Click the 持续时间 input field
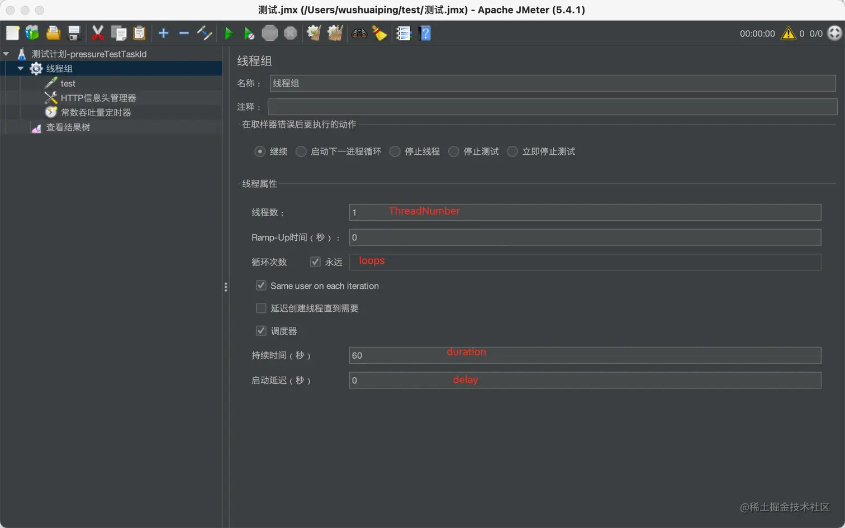The image size is (845, 528). pyautogui.click(x=585, y=355)
